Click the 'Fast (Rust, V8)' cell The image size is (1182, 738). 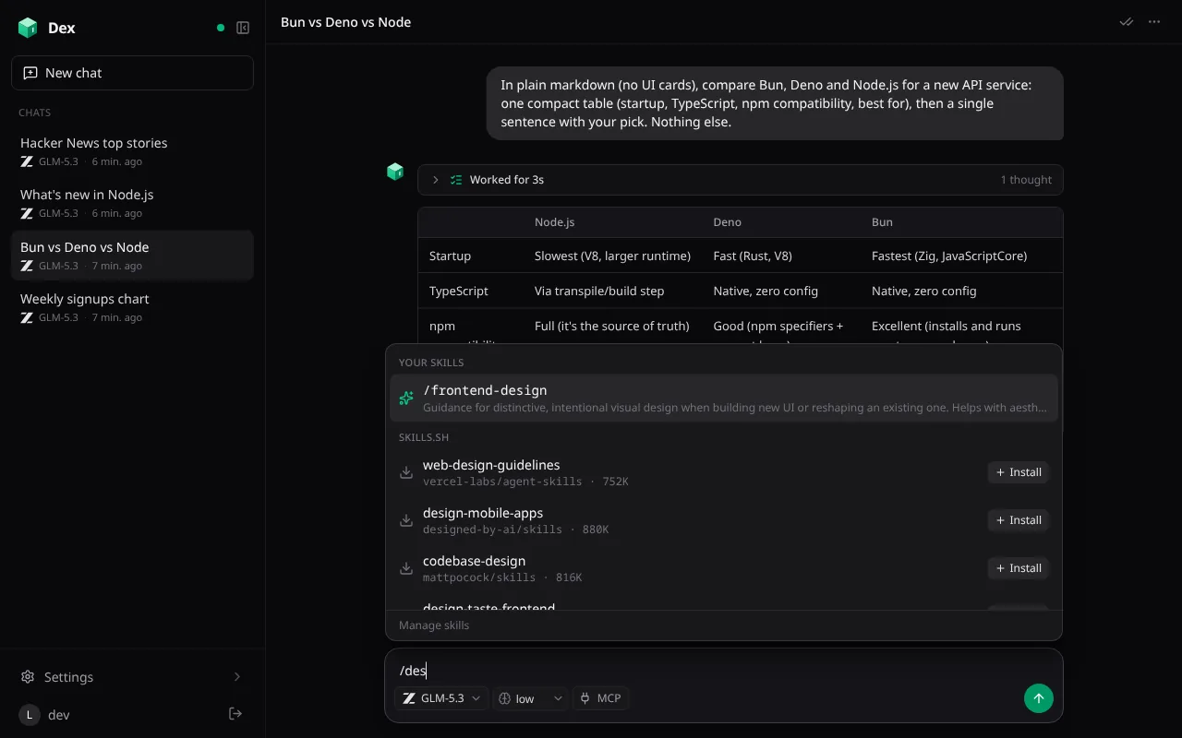tap(753, 256)
